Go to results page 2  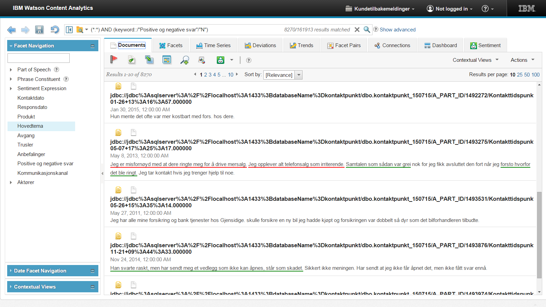click(206, 75)
